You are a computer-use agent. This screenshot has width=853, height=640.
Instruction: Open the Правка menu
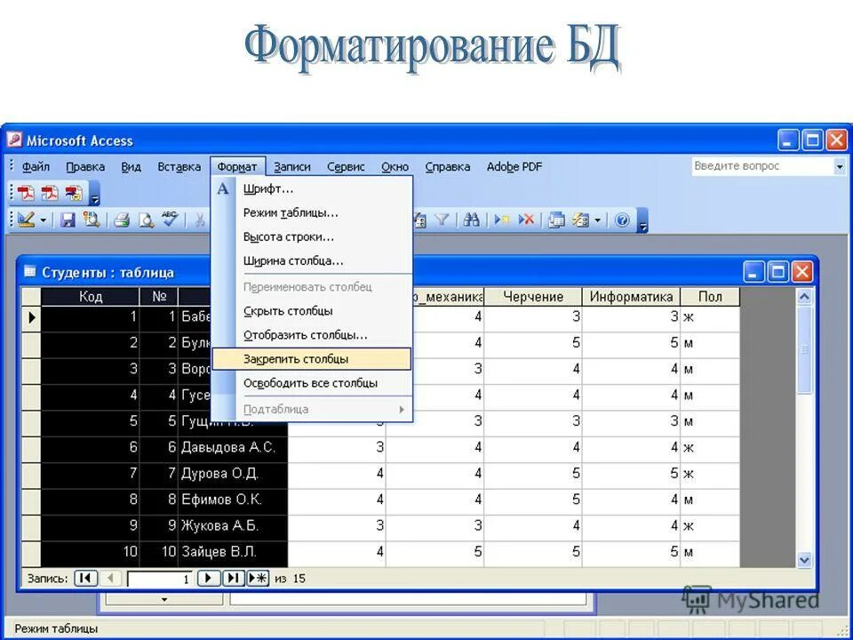point(85,166)
